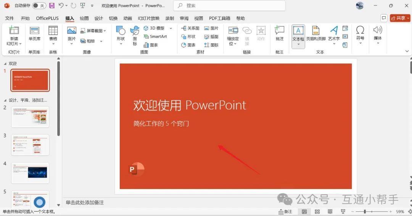Select slide 2 thumbnail
The height and width of the screenshot is (216, 412).
[30, 117]
